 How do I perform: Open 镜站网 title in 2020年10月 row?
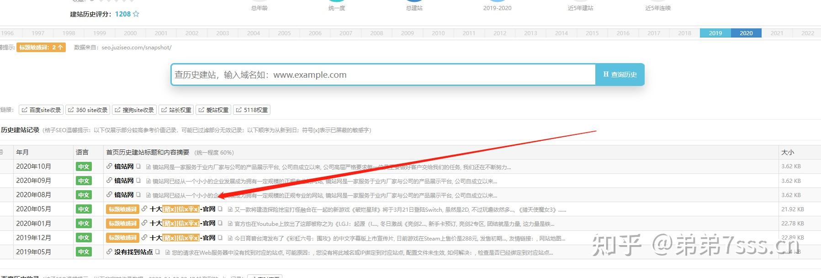(x=124, y=166)
